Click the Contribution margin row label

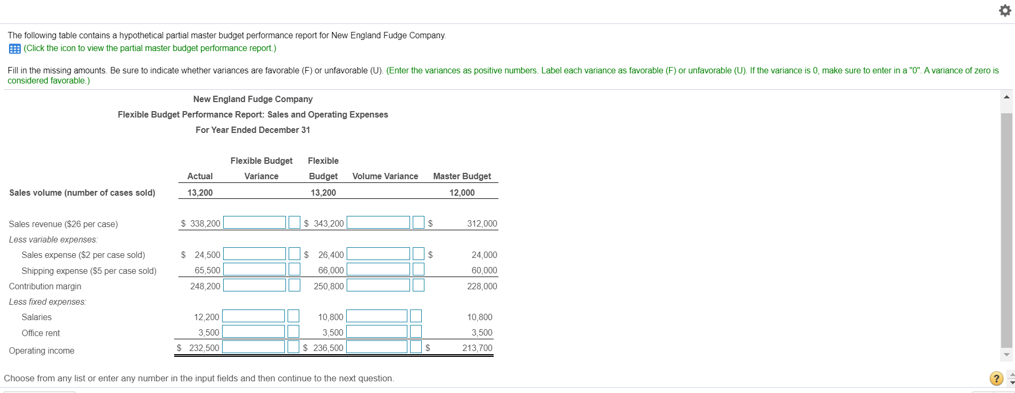click(x=45, y=286)
